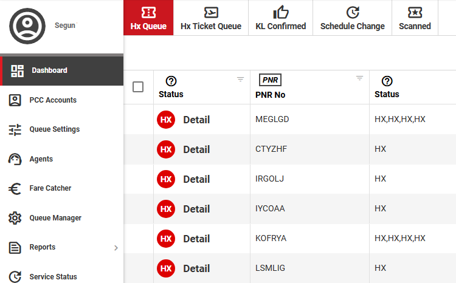Click the Service Status clock icon

pyautogui.click(x=15, y=276)
